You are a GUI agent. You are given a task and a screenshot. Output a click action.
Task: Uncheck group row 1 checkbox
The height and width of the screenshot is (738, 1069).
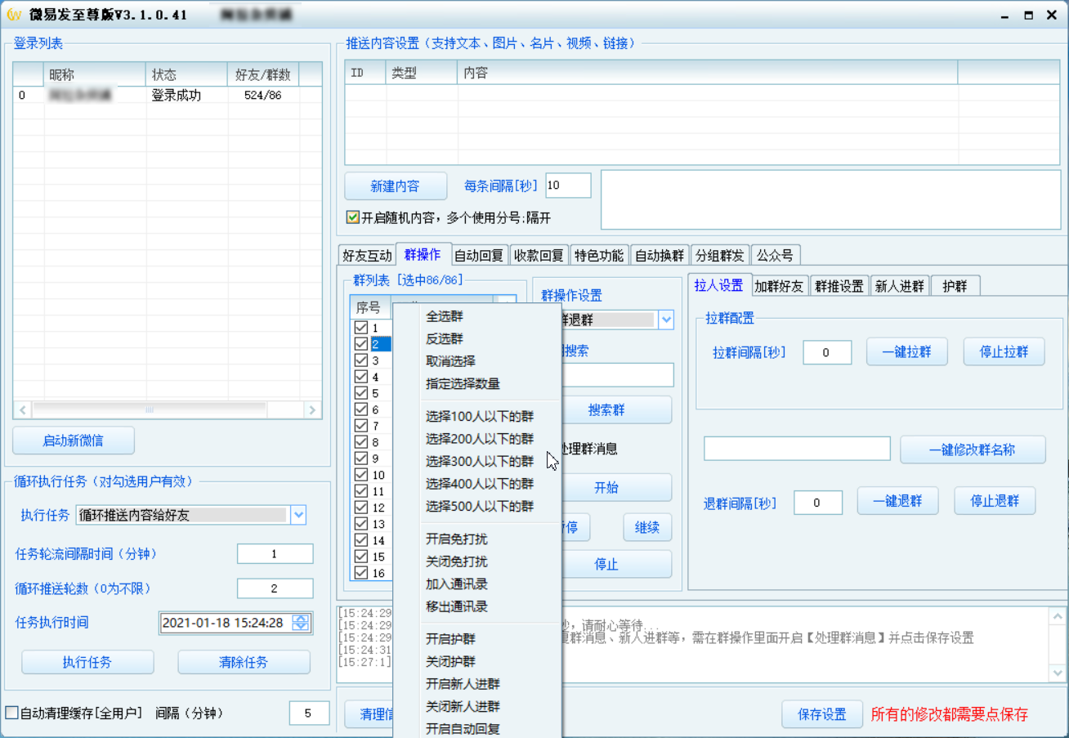pyautogui.click(x=361, y=328)
